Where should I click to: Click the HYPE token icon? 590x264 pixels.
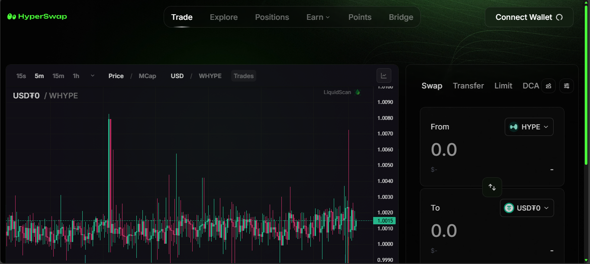[x=514, y=127]
